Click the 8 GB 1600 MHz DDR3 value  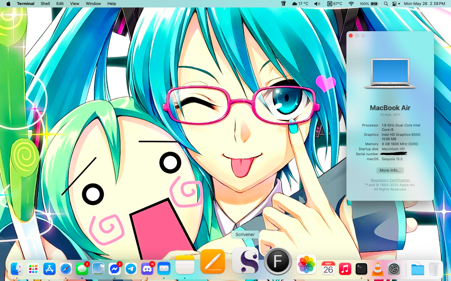[x=400, y=144]
